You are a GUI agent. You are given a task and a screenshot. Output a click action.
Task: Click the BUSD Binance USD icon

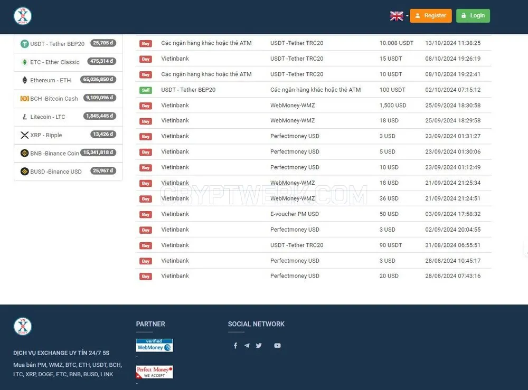[25, 172]
